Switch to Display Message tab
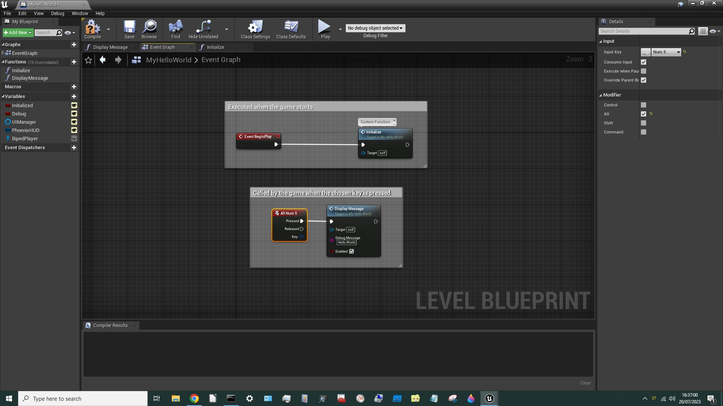 110,47
